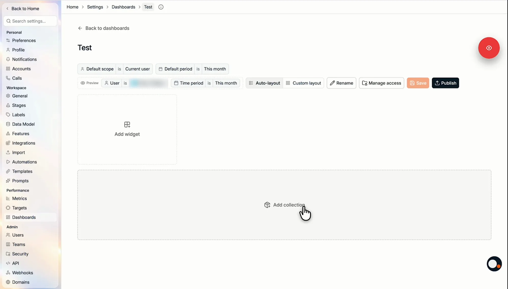Click the Notifications bell icon

click(8, 59)
